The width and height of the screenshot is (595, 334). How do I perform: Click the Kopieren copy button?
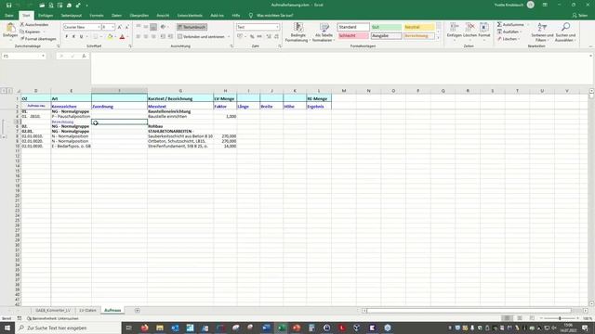31,32
